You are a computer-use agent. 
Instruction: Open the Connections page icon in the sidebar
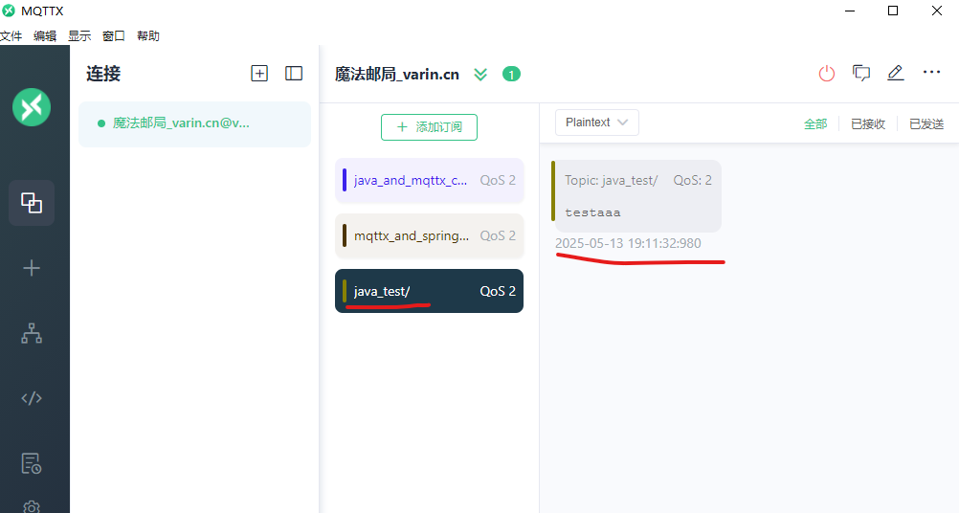click(32, 202)
